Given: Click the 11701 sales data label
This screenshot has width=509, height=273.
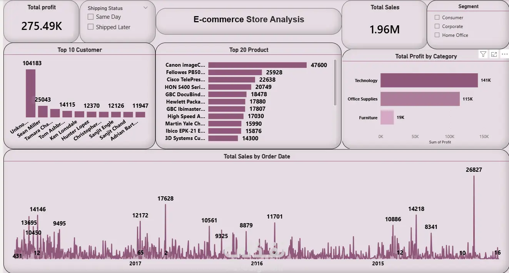Looking at the screenshot, I should (275, 217).
